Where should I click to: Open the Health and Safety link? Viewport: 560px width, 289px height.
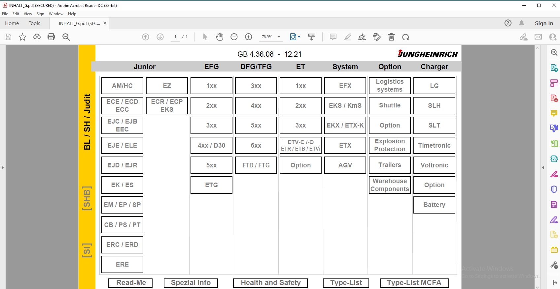click(x=270, y=283)
